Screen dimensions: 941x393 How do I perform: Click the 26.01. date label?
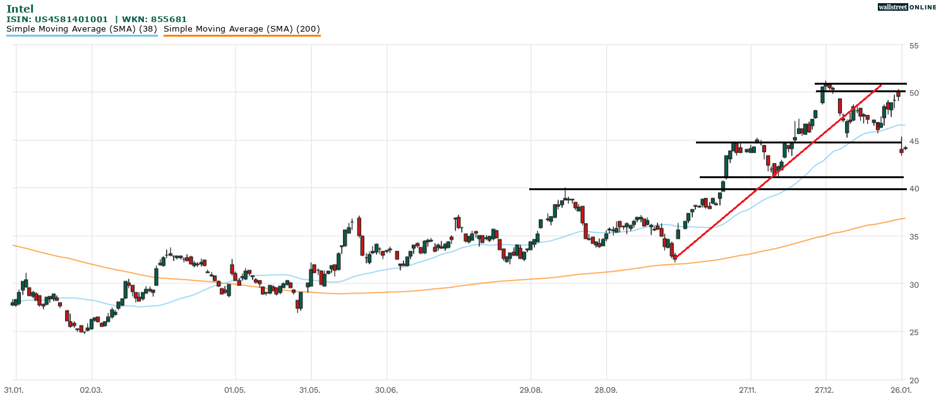[901, 389]
